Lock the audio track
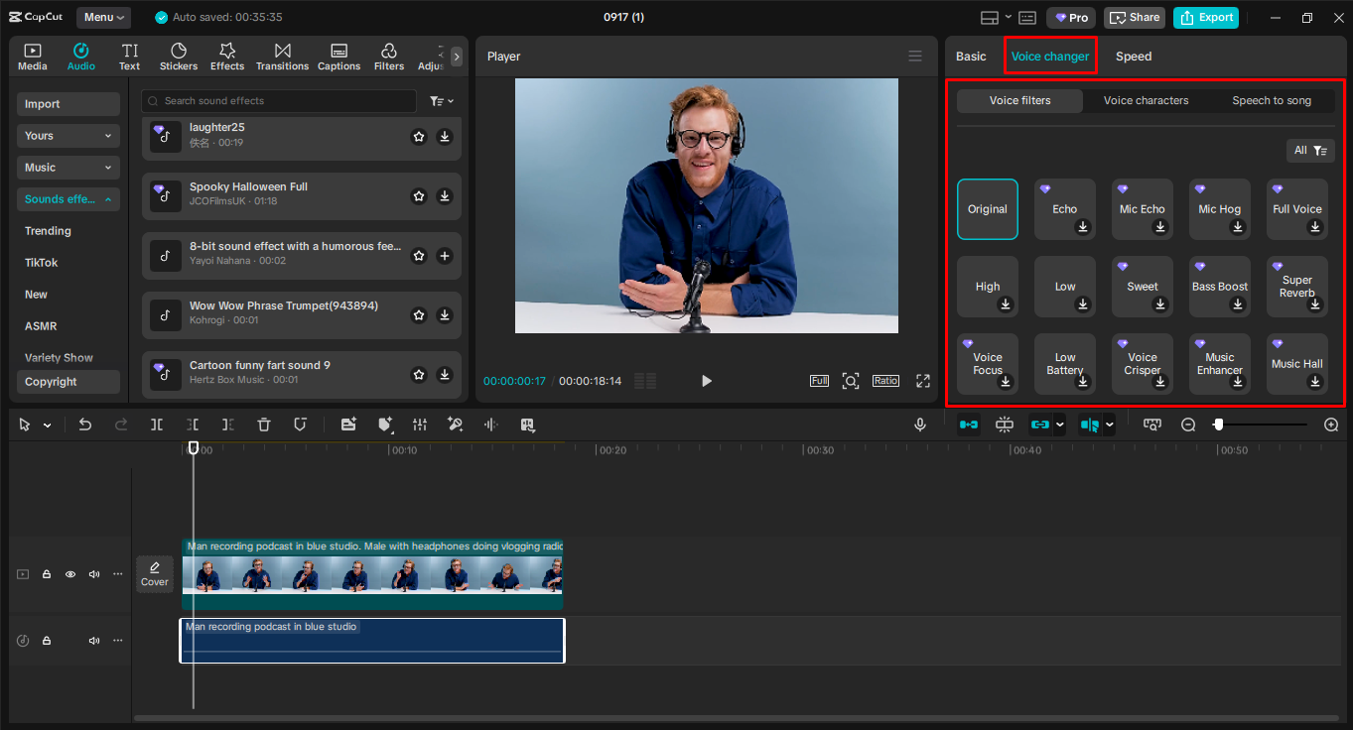Image resolution: width=1353 pixels, height=730 pixels. click(47, 641)
